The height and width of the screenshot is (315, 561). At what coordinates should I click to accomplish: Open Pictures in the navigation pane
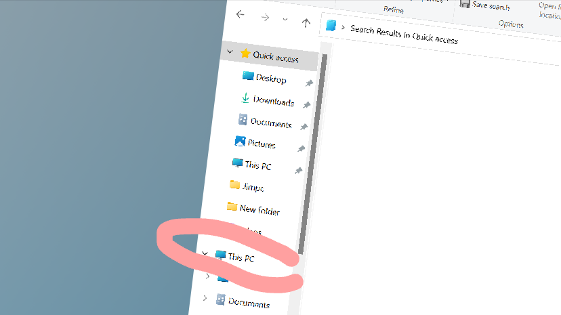[262, 144]
